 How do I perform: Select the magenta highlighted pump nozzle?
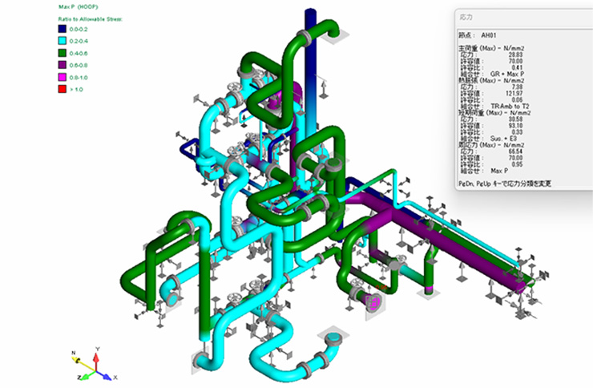coord(373,302)
